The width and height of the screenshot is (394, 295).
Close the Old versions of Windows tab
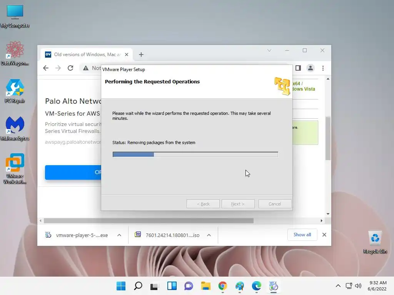pyautogui.click(x=127, y=55)
